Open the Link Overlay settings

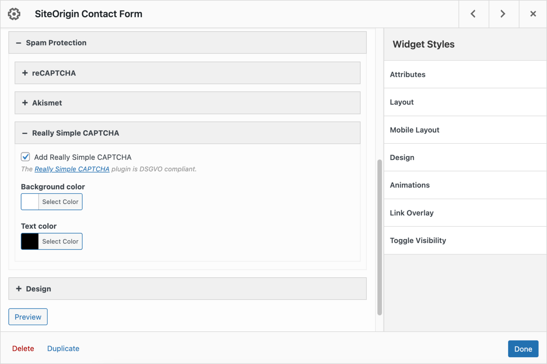tap(412, 213)
